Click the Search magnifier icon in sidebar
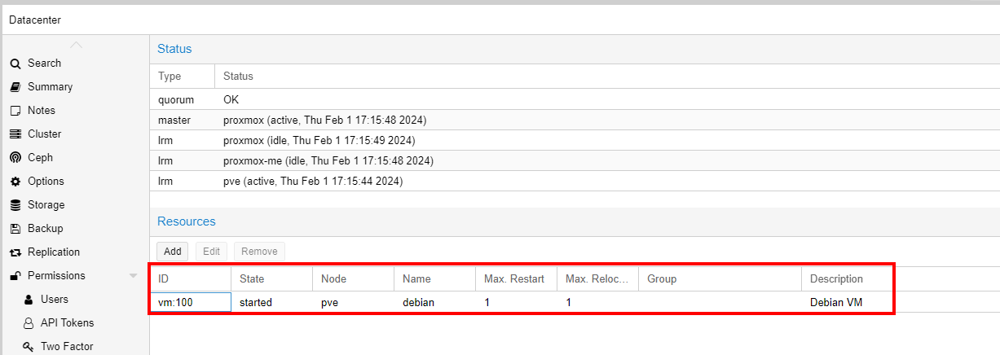 click(15, 64)
